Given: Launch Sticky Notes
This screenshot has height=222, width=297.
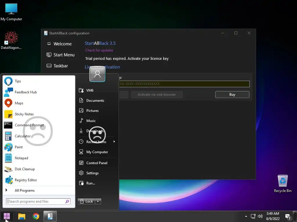Looking at the screenshot, I should (39, 114).
